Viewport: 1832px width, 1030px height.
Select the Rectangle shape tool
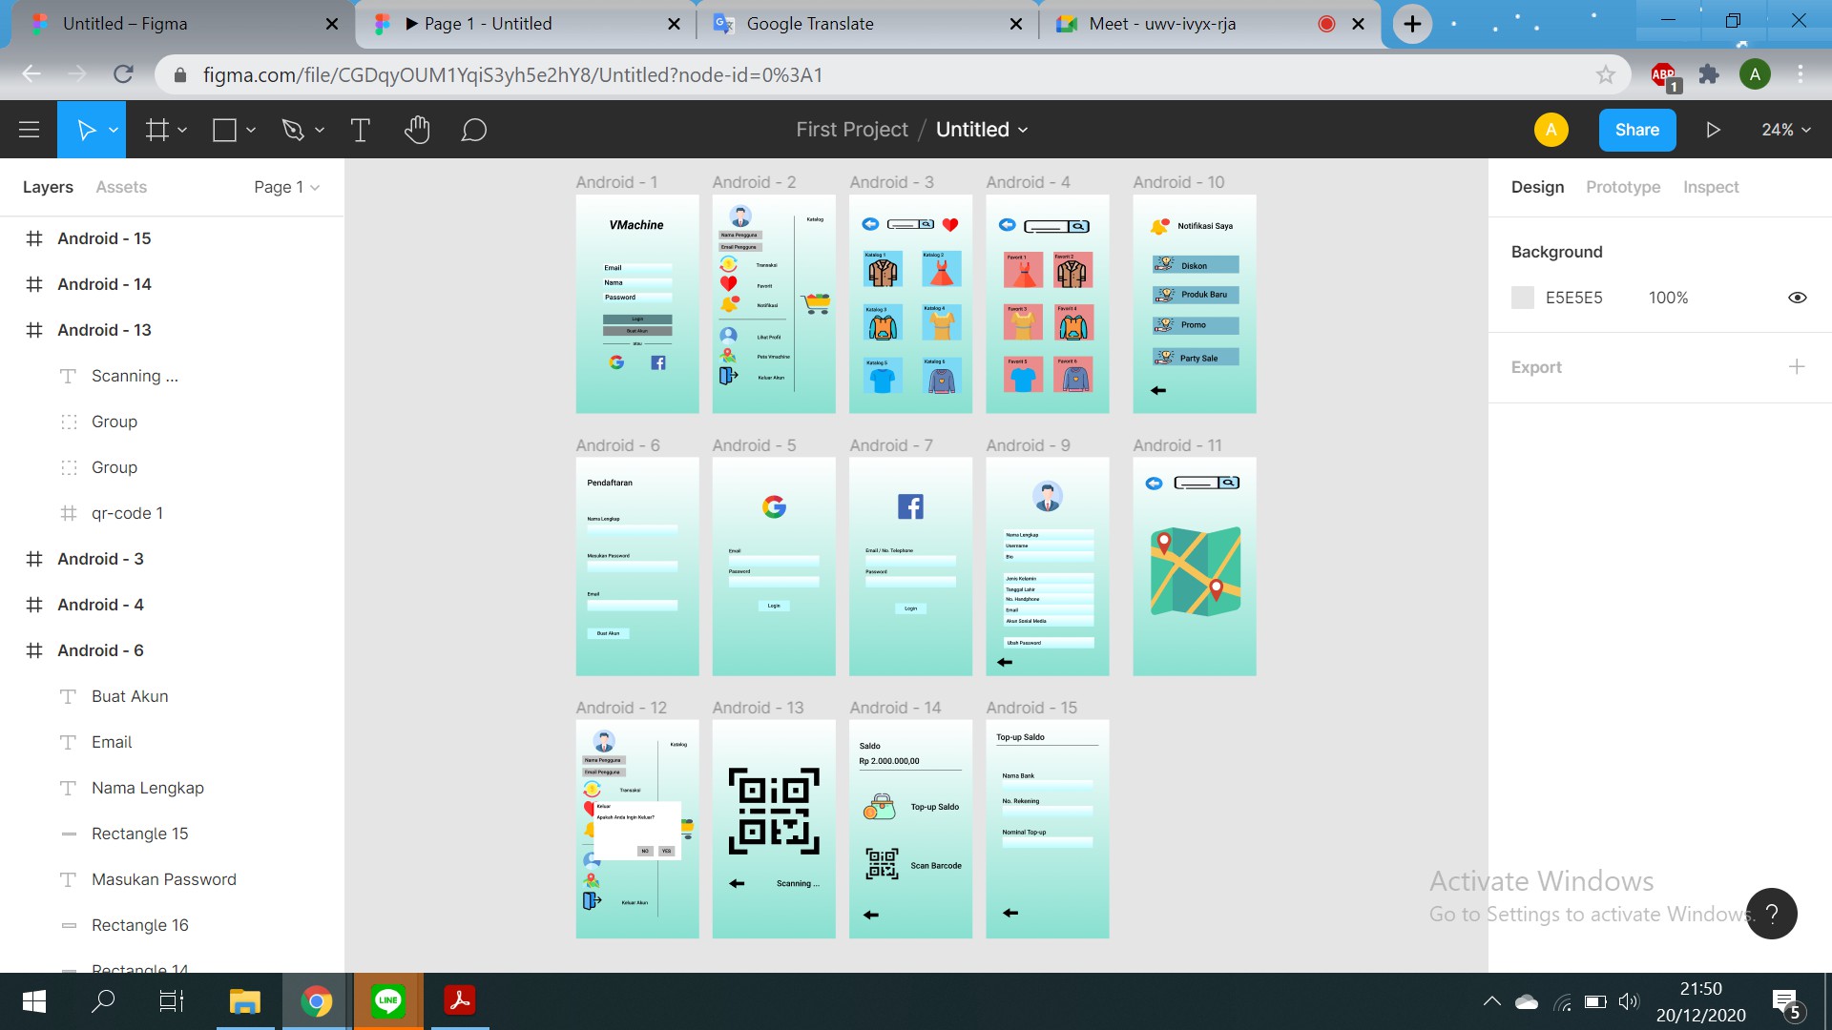click(225, 130)
